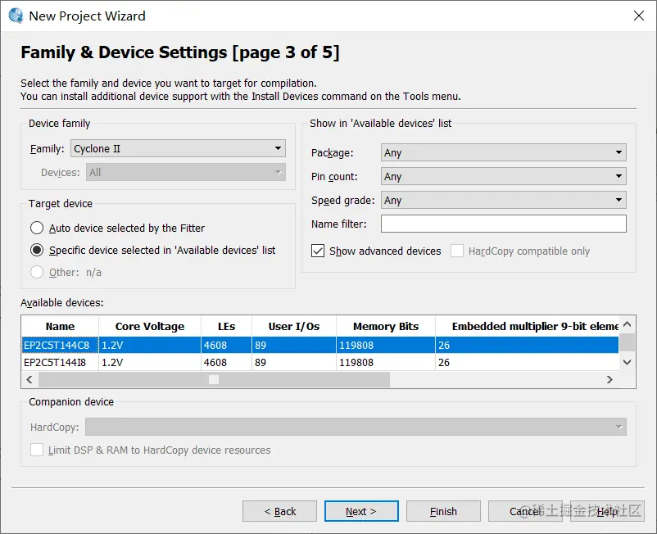The height and width of the screenshot is (534, 657).
Task: Click scroll down arrow of device list
Action: [628, 362]
